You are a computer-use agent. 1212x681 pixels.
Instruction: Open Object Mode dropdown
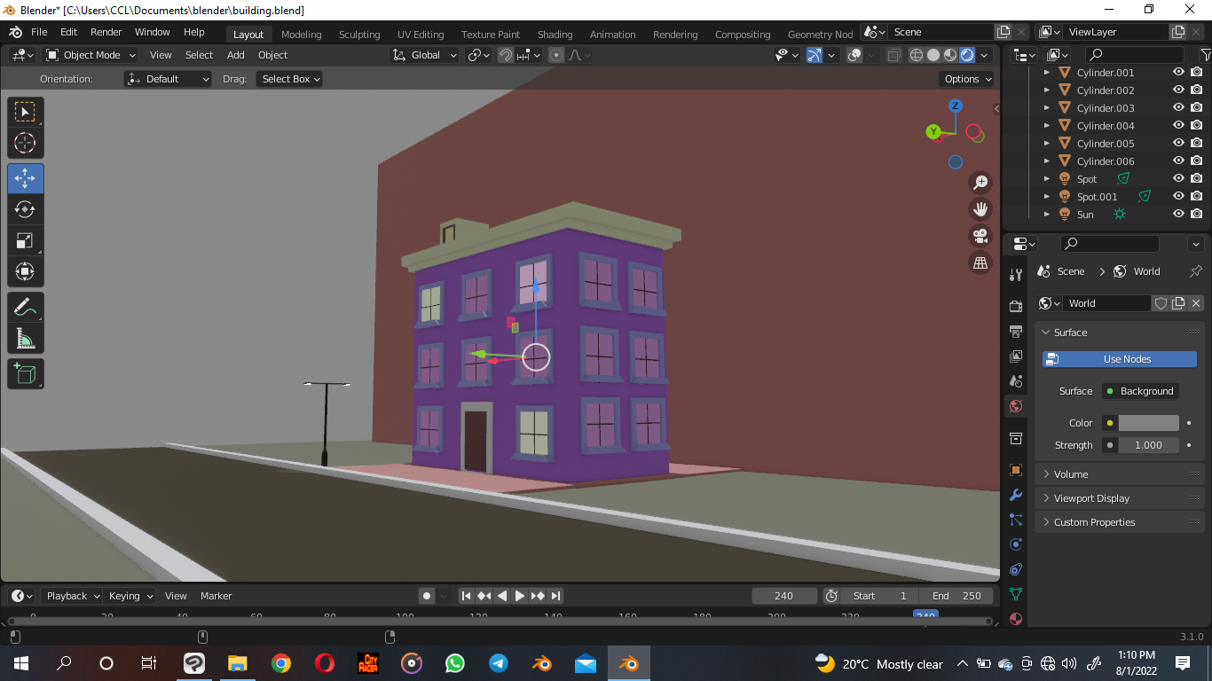coord(91,55)
